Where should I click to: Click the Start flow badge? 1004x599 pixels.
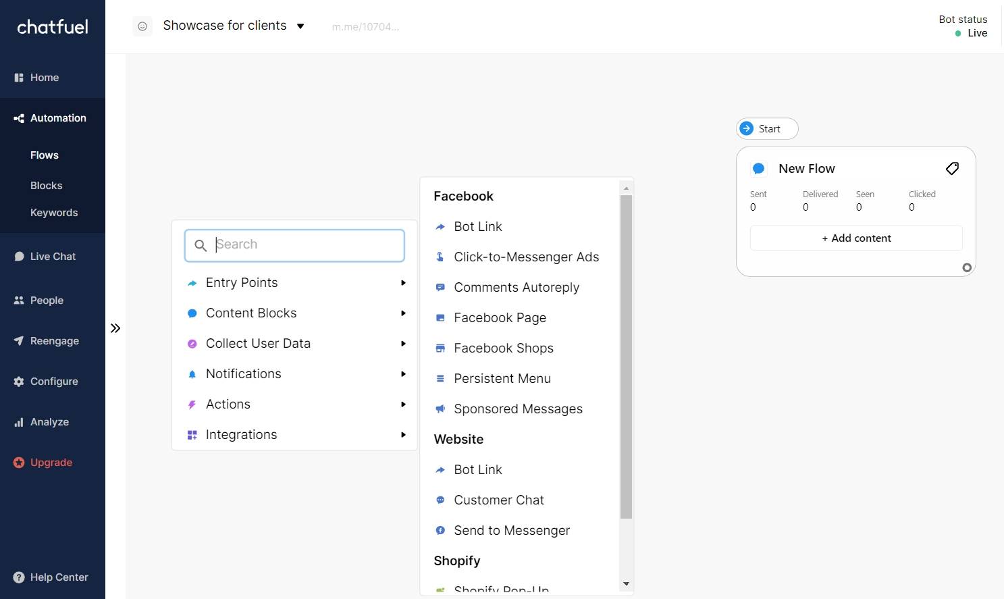pyautogui.click(x=768, y=129)
